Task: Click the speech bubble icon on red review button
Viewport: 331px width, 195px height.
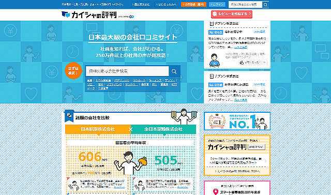Action: pos(215,14)
